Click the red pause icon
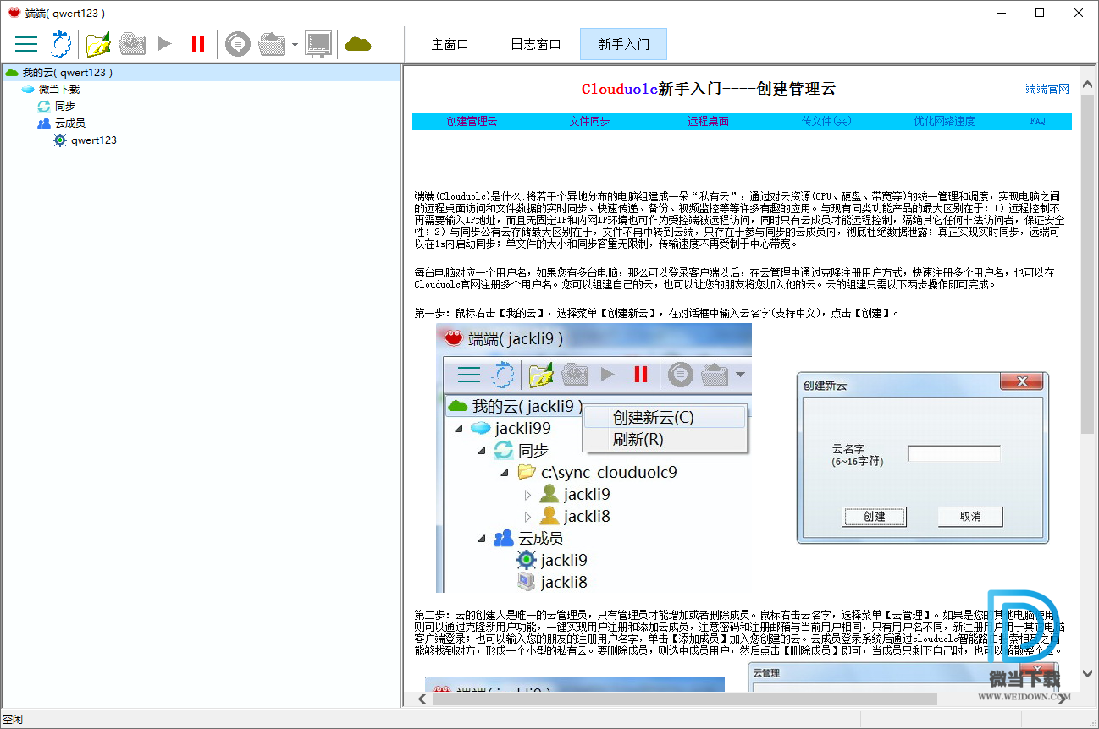 coord(198,44)
